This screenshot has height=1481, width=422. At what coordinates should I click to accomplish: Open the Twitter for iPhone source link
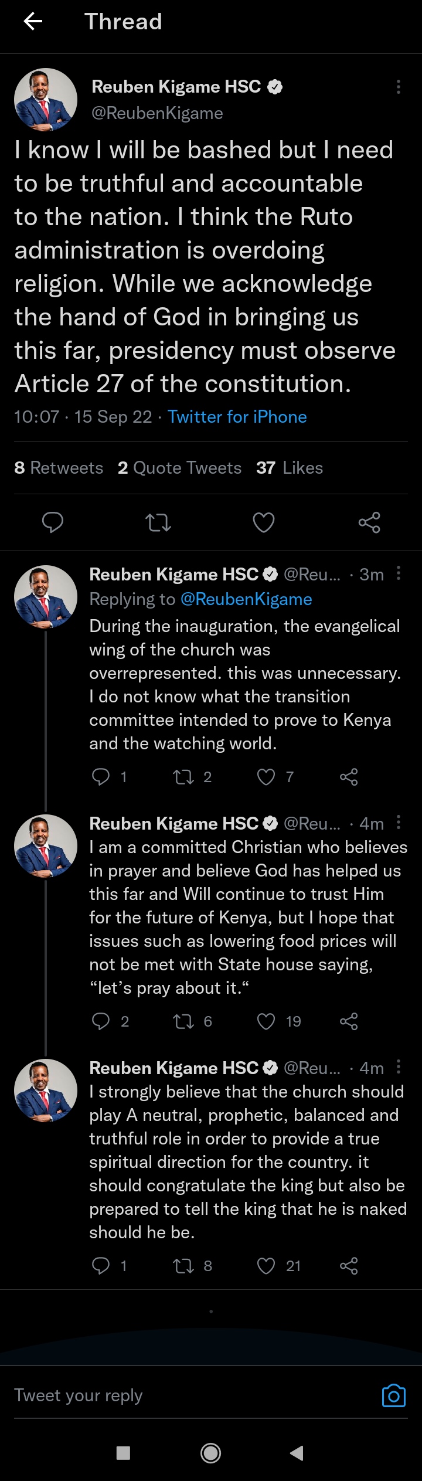point(237,417)
